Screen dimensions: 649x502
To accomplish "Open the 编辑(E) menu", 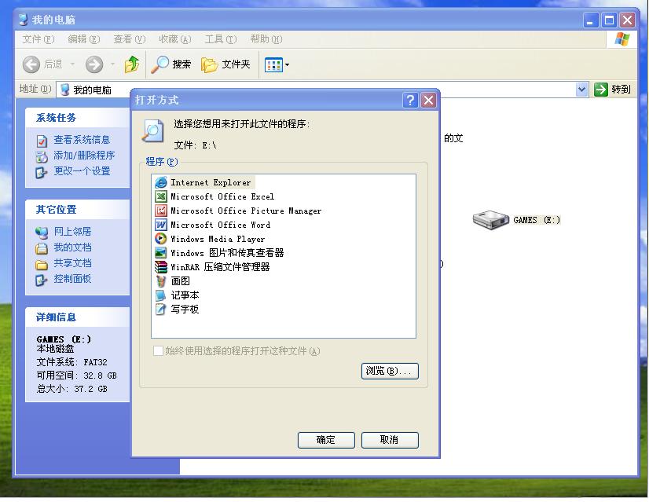I will [x=83, y=39].
